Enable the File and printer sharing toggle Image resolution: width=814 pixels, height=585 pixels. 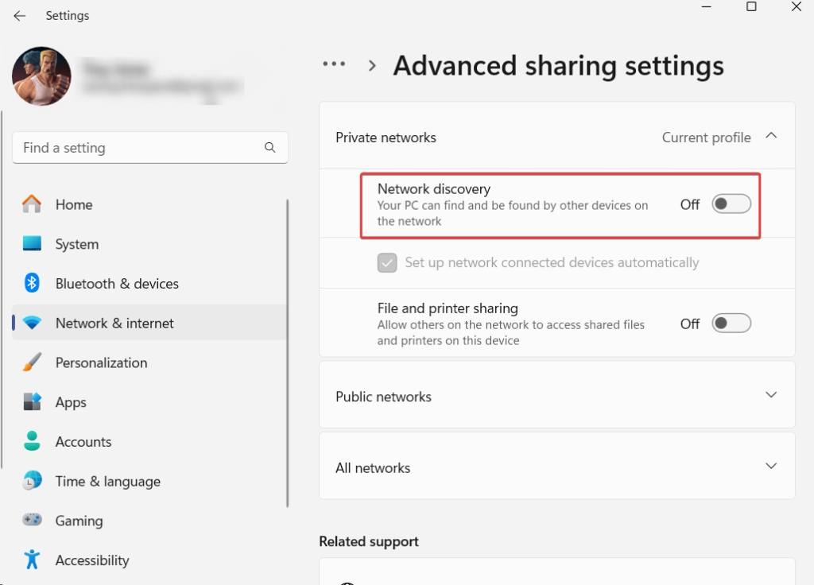pos(731,323)
